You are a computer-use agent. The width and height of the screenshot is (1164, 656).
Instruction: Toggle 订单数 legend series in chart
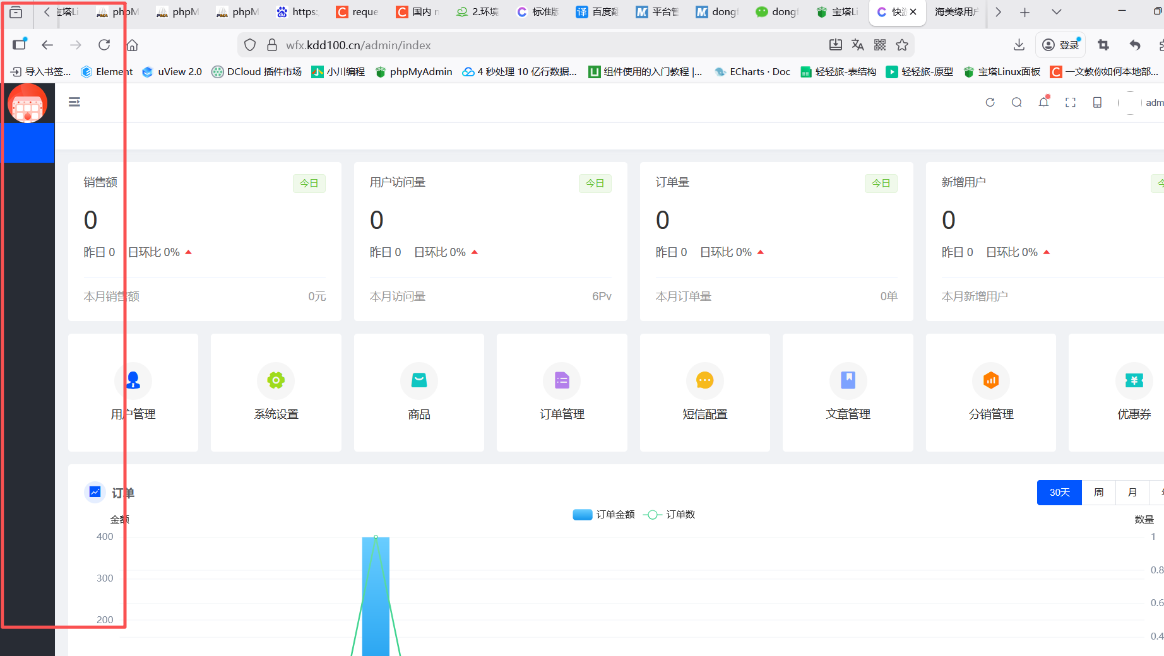pyautogui.click(x=670, y=515)
